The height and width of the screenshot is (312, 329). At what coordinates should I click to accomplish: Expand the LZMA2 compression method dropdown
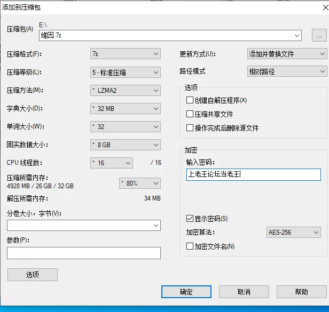[x=126, y=91]
